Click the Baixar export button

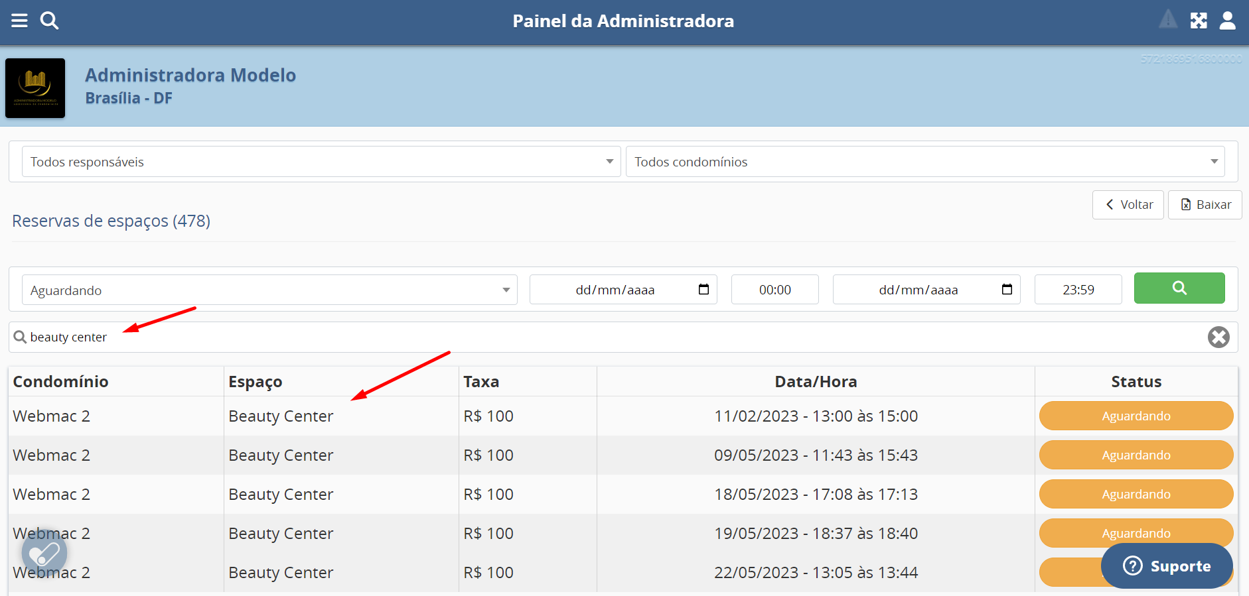coord(1205,205)
